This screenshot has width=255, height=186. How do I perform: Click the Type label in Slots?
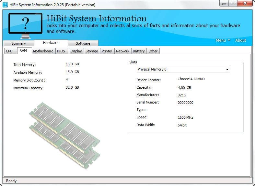click(141, 110)
